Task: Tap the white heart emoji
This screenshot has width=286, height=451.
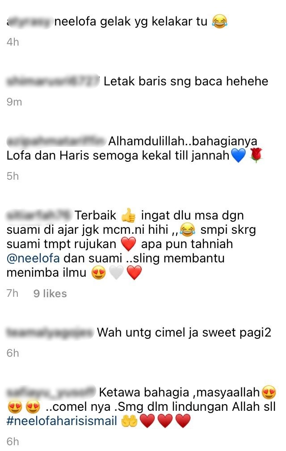Action: 117,272
